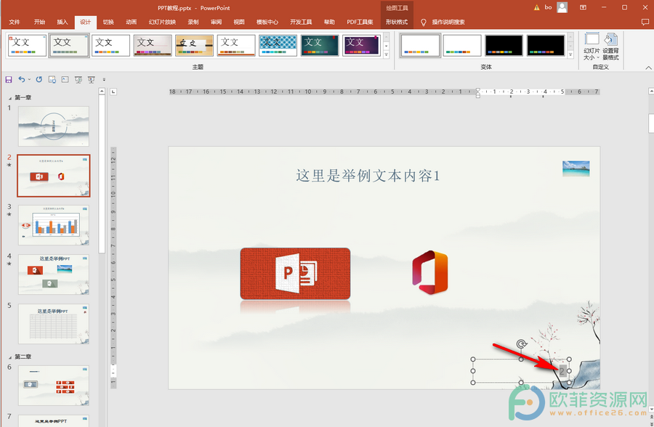Repeat the last action with the redo icon

click(x=39, y=79)
